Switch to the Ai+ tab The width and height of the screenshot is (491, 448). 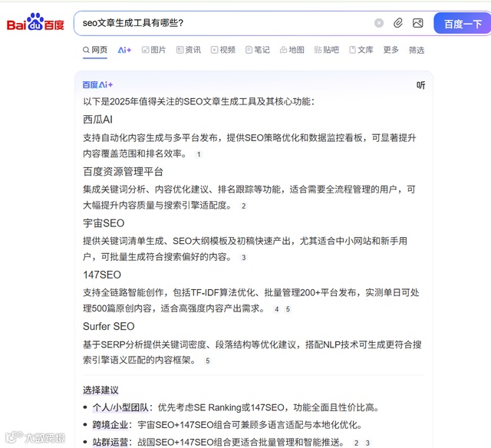[124, 50]
